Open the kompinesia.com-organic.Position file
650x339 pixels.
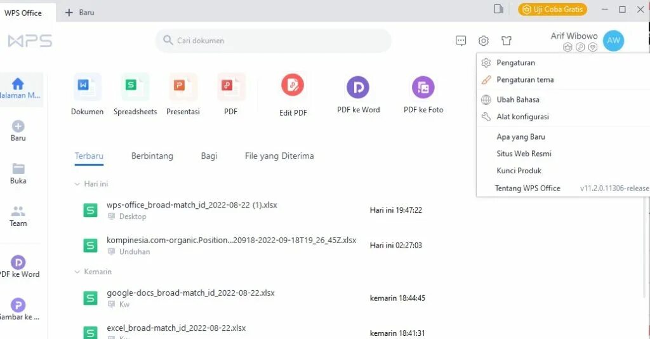231,241
